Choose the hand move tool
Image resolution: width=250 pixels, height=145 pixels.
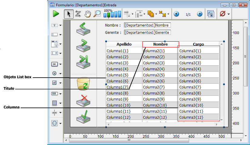coord(88,14)
